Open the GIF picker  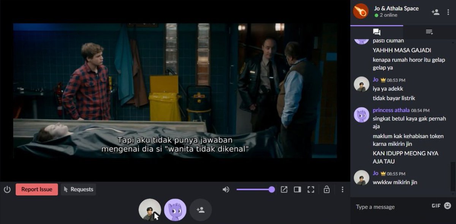click(436, 205)
